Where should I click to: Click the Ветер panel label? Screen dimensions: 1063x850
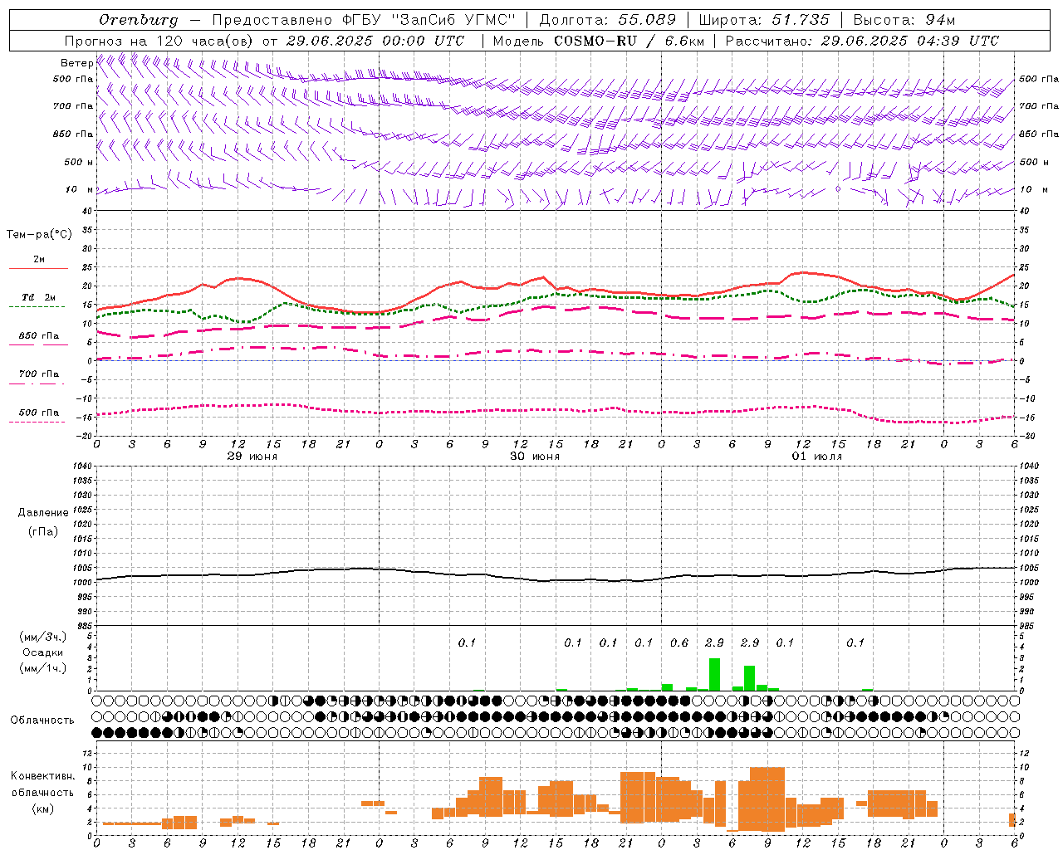[76, 63]
